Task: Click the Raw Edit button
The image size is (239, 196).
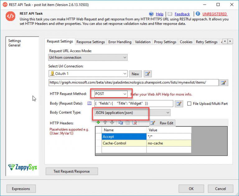Action: click(x=162, y=123)
